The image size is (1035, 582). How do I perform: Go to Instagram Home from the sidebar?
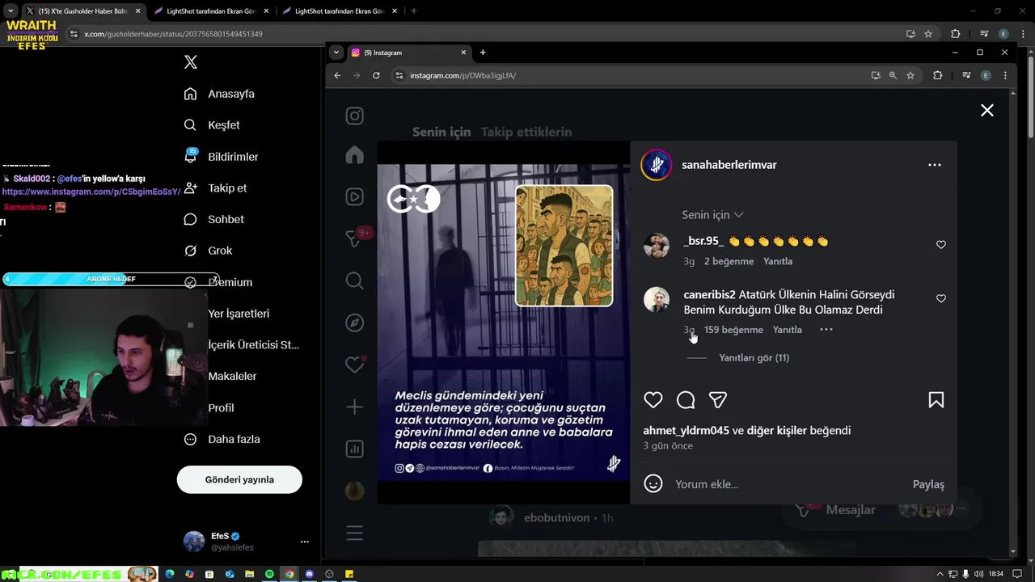click(355, 155)
